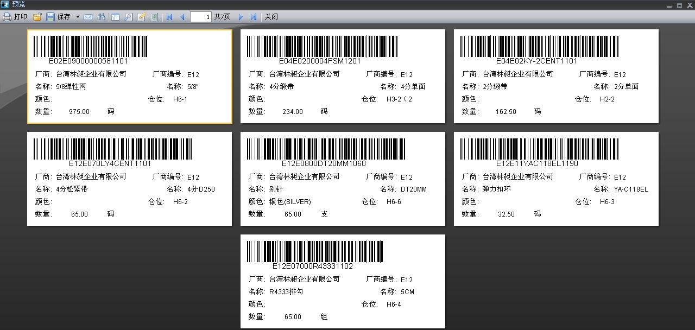The width and height of the screenshot is (695, 330).
Task: Close the 预览 window with X
Action: click(x=689, y=5)
